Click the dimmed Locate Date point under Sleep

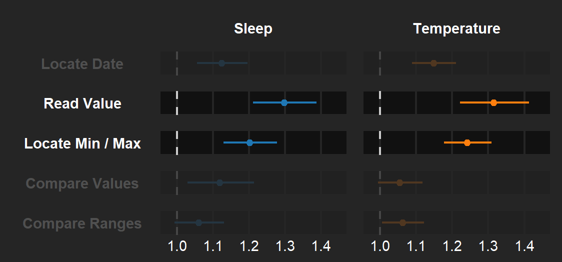pyautogui.click(x=221, y=63)
